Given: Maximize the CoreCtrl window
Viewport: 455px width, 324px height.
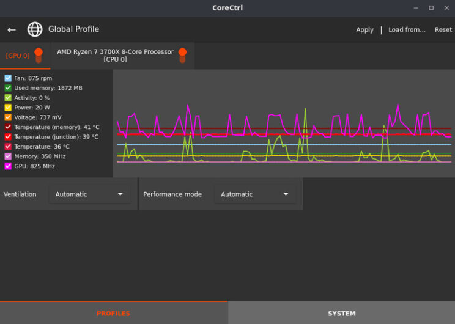Looking at the screenshot, I should 431,8.
